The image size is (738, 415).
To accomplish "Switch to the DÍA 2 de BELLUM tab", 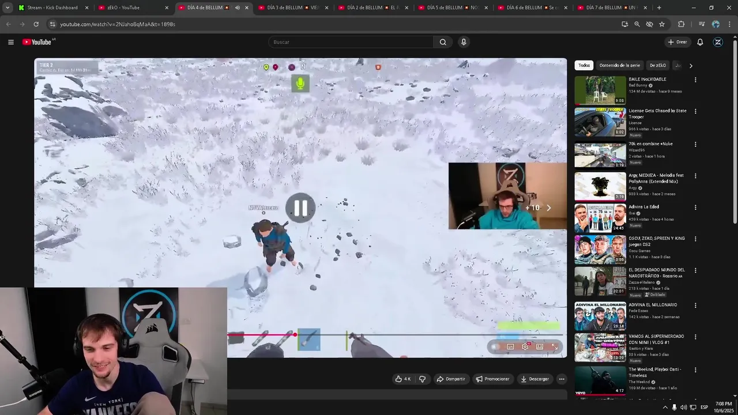I will click(x=373, y=7).
